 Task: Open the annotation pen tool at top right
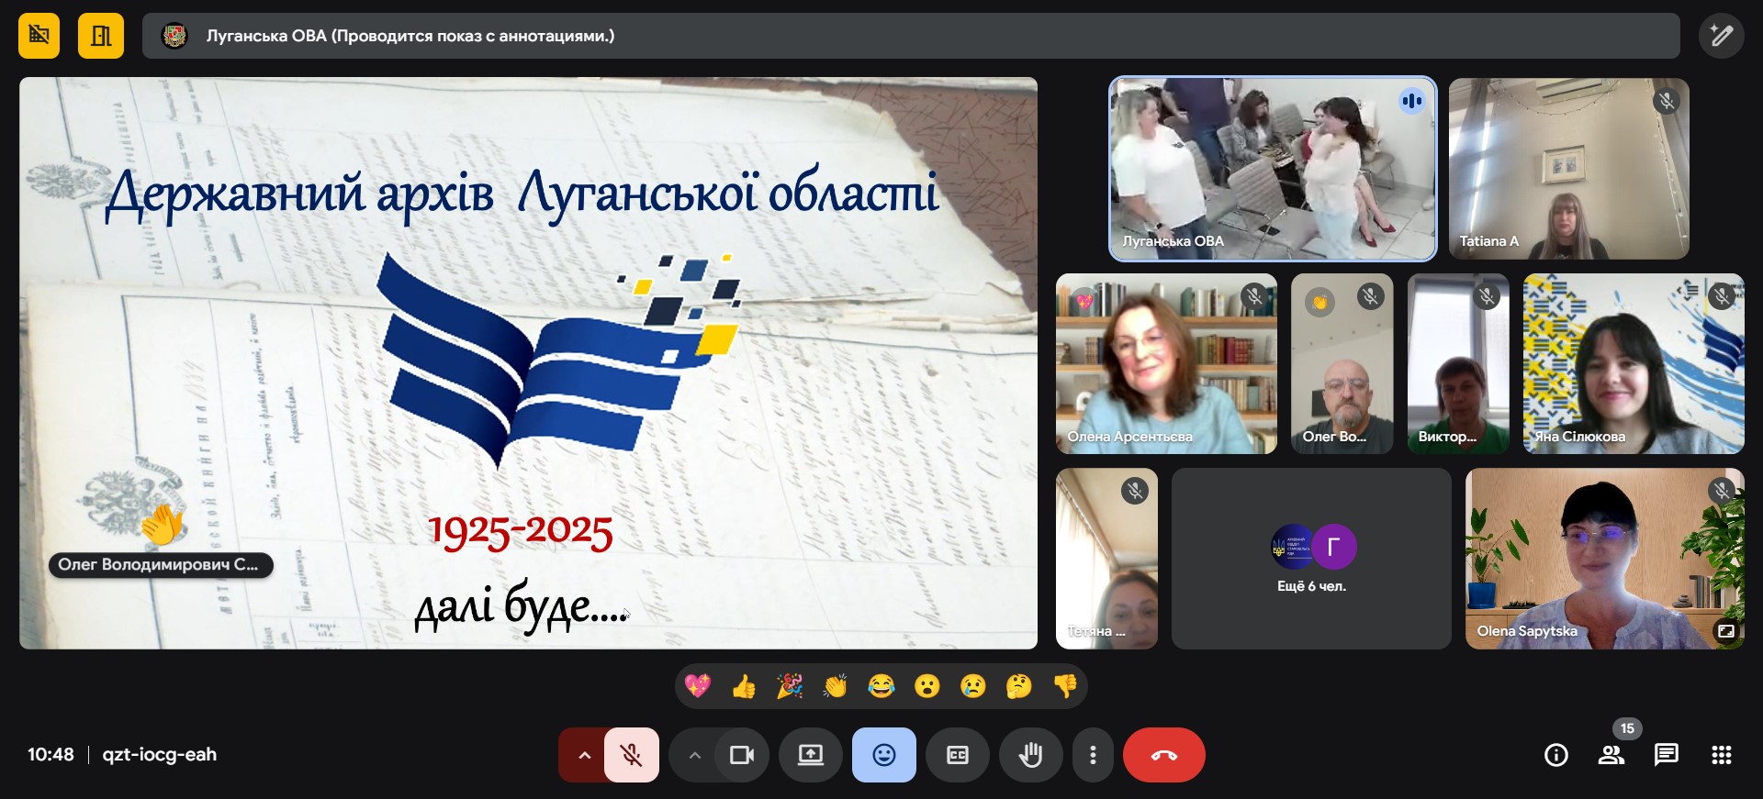[1721, 36]
